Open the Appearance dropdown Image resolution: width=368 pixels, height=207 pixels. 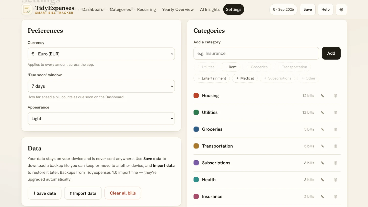(101, 118)
